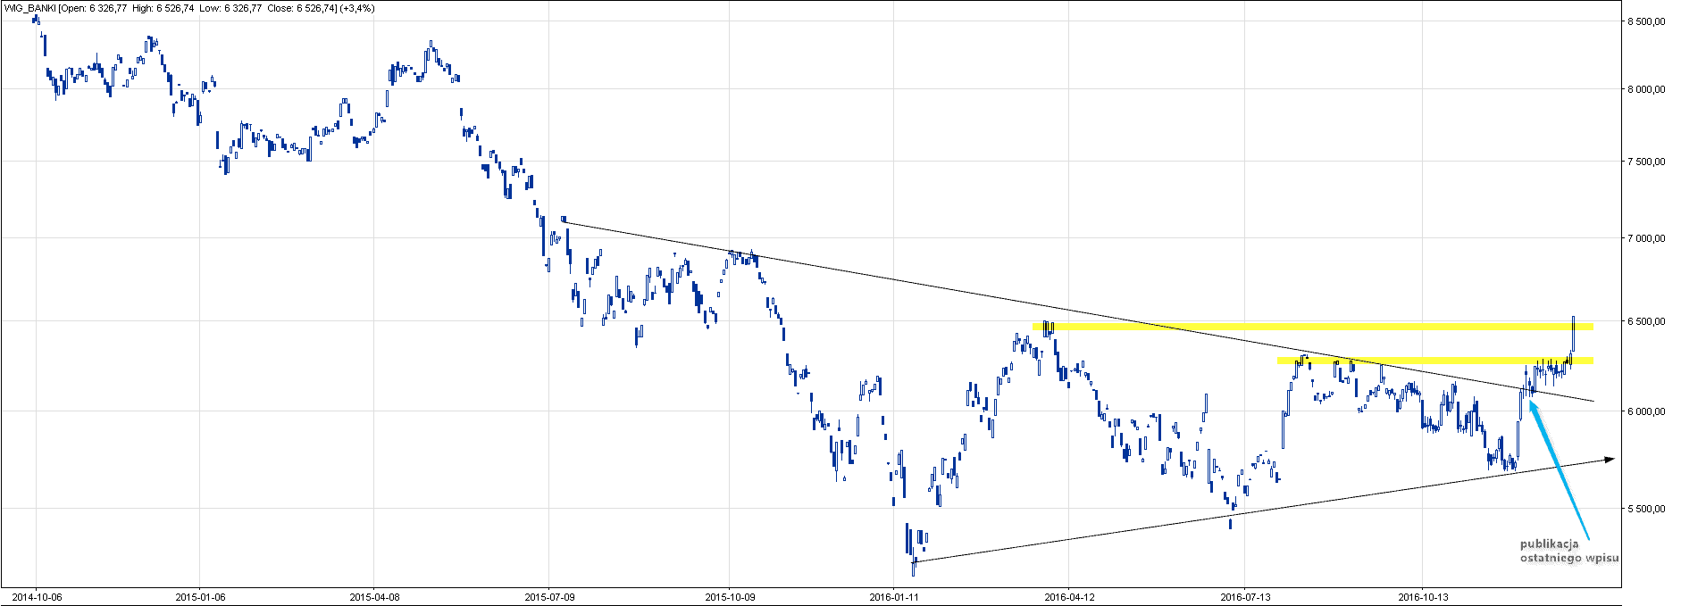The width and height of the screenshot is (1681, 606).
Task: Select the 2015-10-09 date on the axis
Action: [x=730, y=597]
